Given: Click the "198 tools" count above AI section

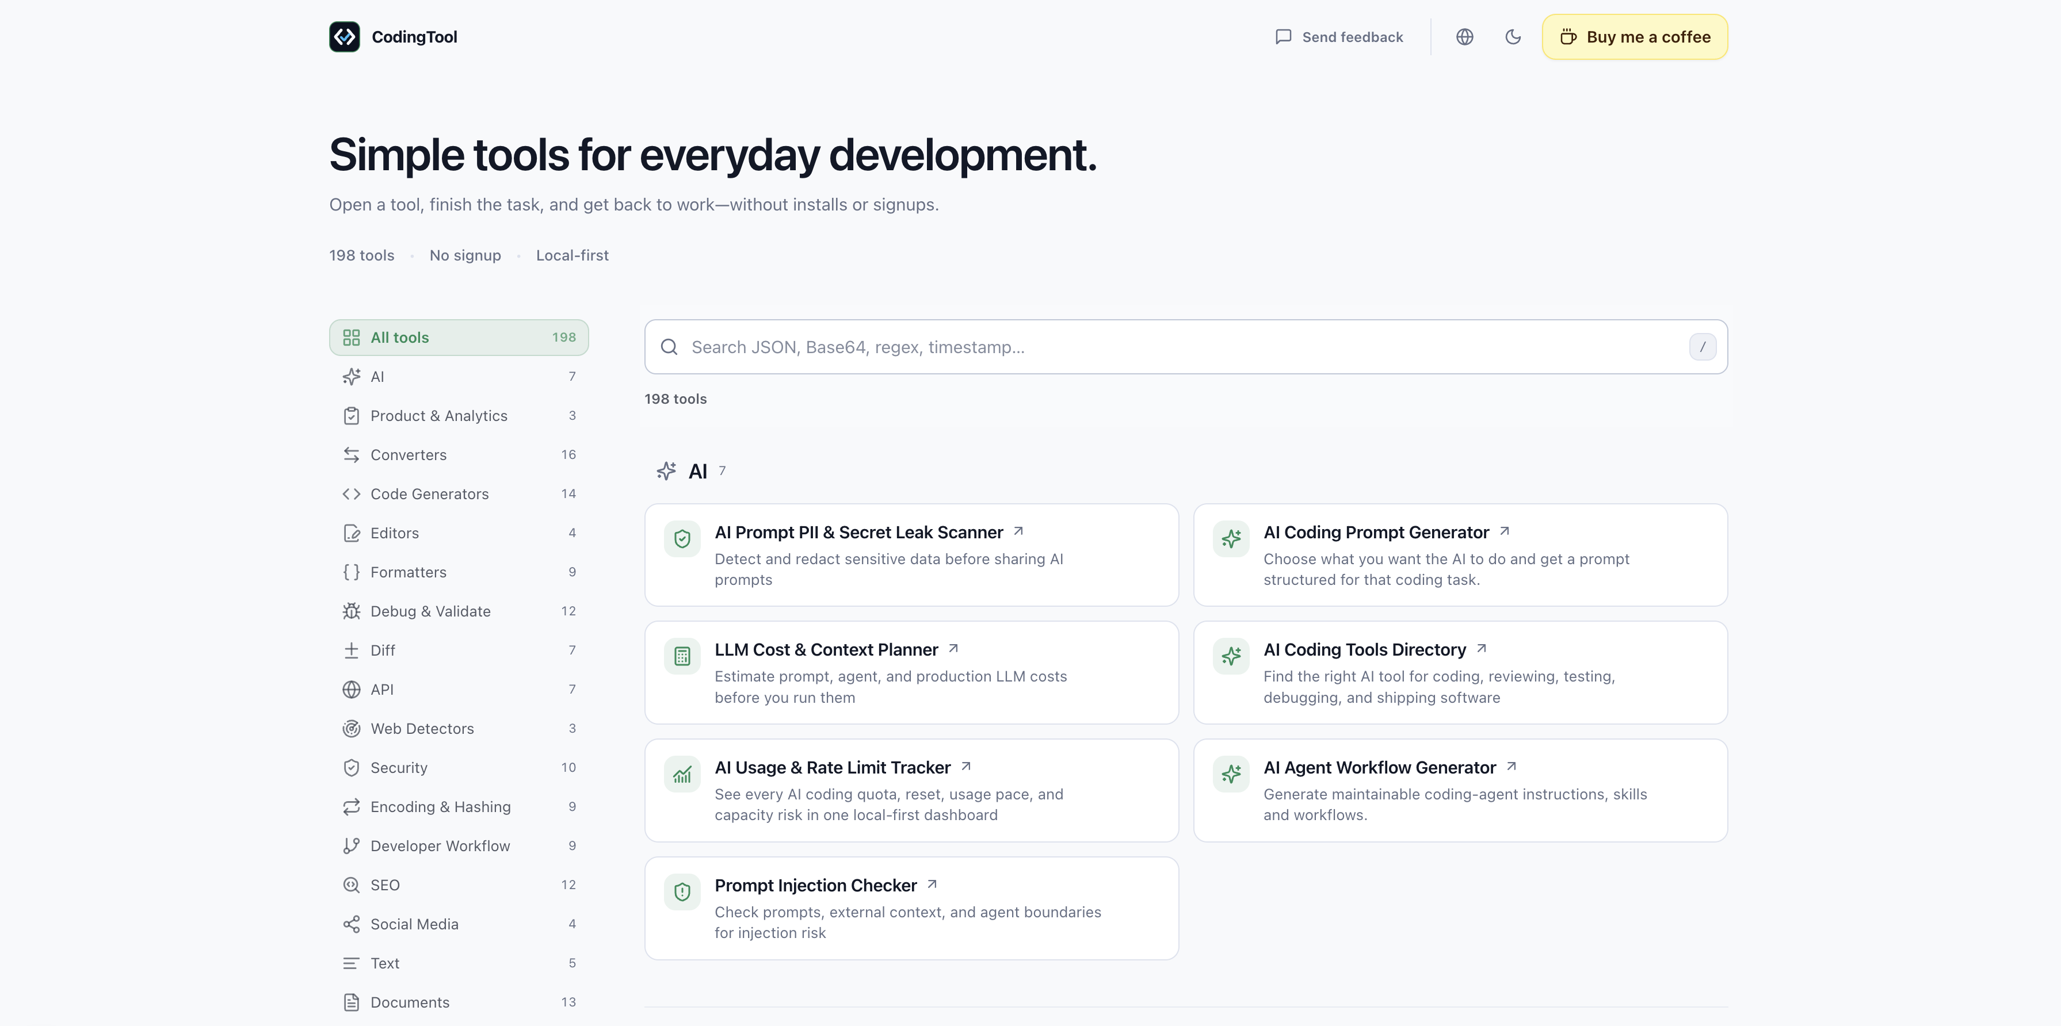Looking at the screenshot, I should tap(675, 399).
